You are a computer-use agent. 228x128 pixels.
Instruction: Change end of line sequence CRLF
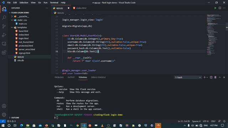(213, 121)
